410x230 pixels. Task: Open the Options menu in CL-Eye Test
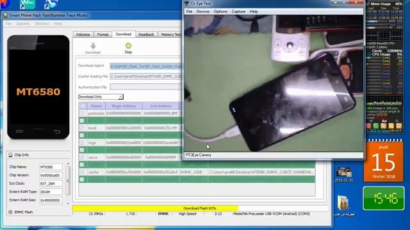pos(220,11)
